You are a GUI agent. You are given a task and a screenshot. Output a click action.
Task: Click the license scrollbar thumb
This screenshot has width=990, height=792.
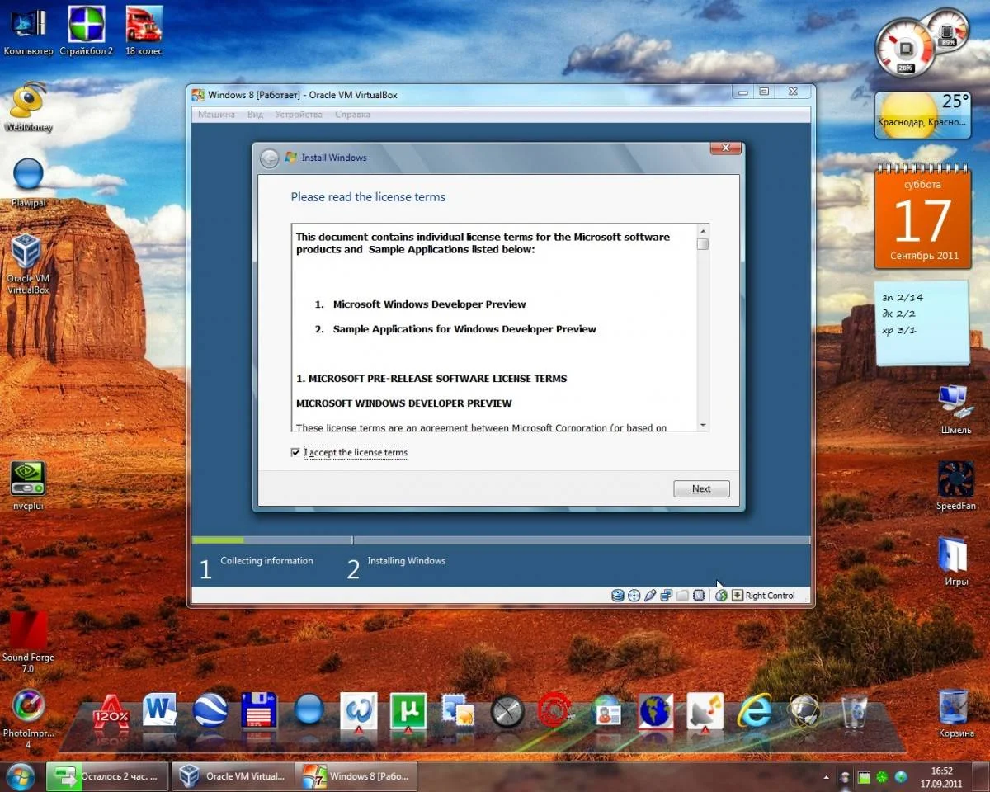point(703,243)
